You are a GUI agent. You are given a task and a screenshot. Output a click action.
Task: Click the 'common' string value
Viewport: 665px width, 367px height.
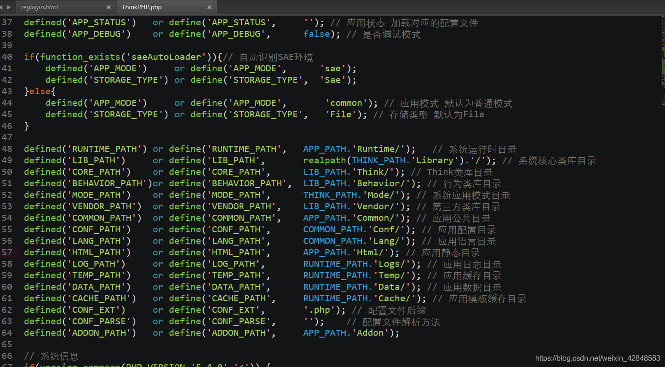(x=346, y=103)
